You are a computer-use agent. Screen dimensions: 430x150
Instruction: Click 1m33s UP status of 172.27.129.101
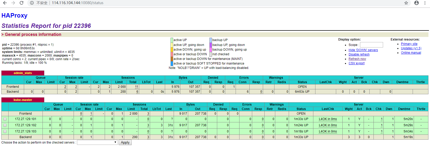coord(301,119)
